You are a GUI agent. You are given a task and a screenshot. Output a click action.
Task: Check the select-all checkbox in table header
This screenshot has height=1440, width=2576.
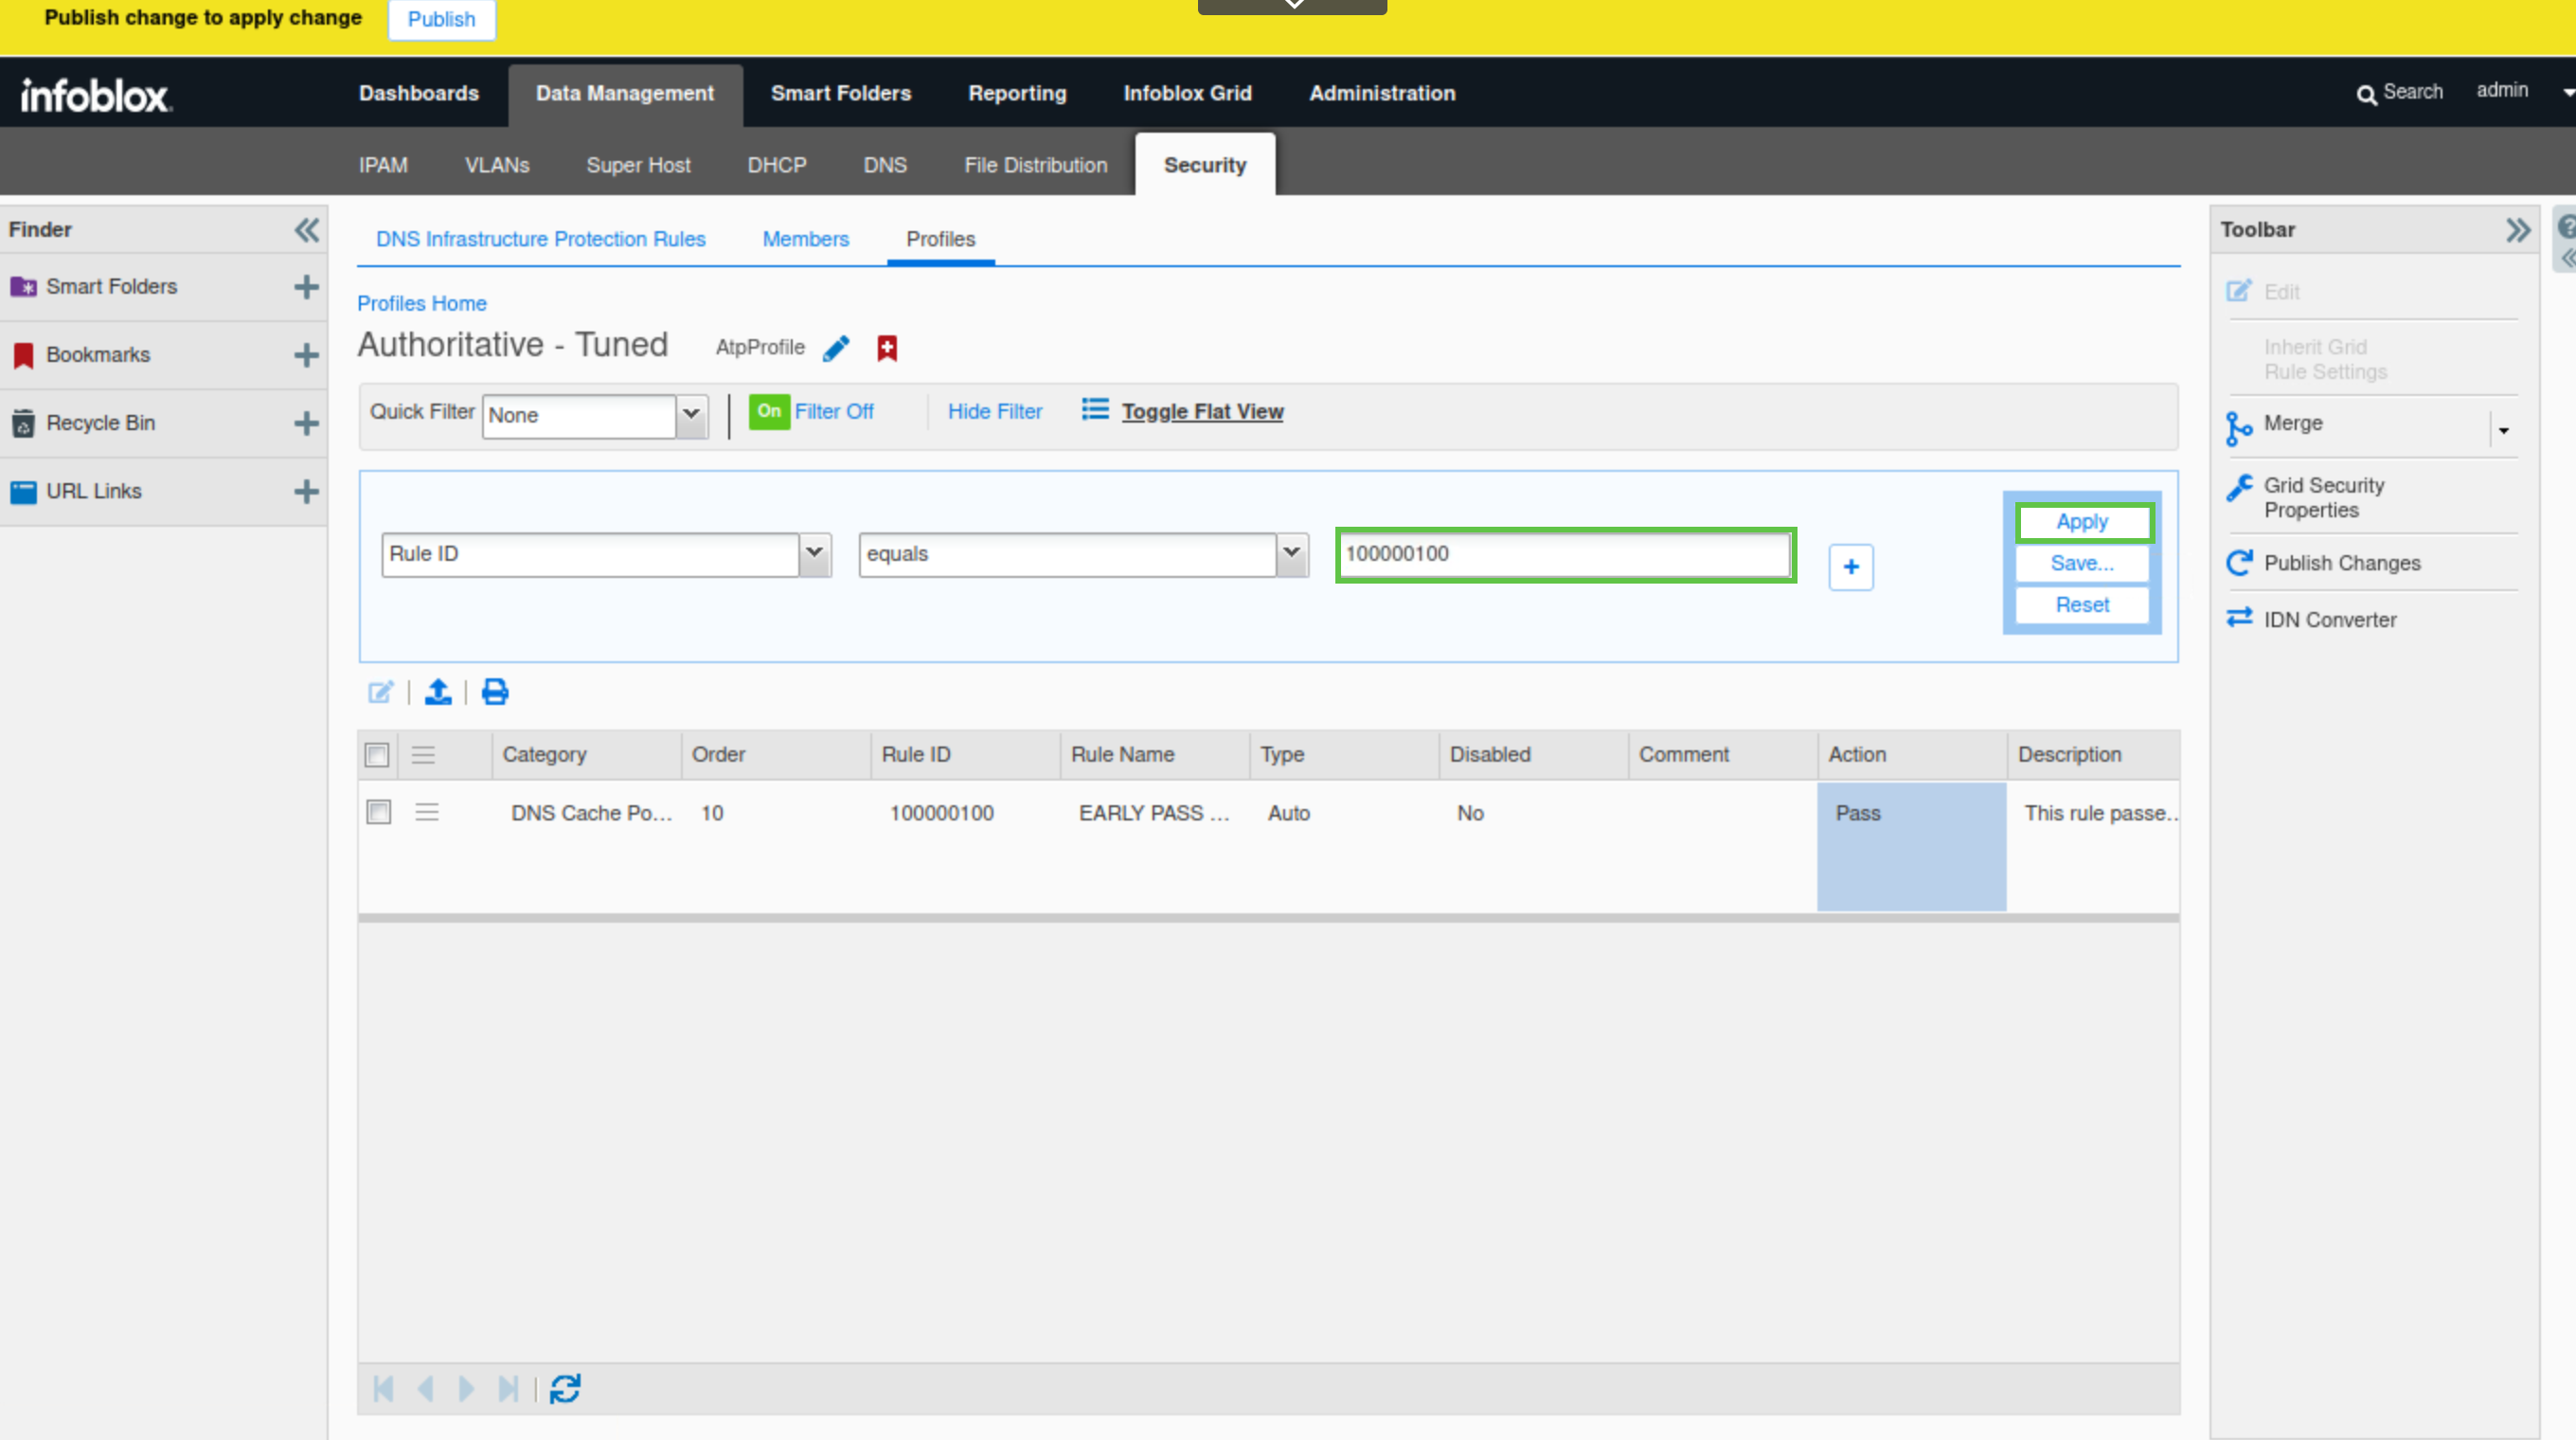(x=377, y=755)
